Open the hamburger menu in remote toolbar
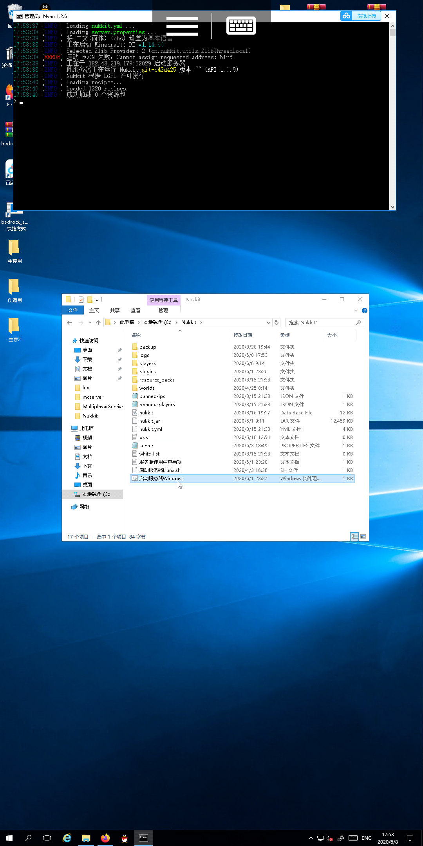Image resolution: width=423 pixels, height=846 pixels. coord(182,26)
